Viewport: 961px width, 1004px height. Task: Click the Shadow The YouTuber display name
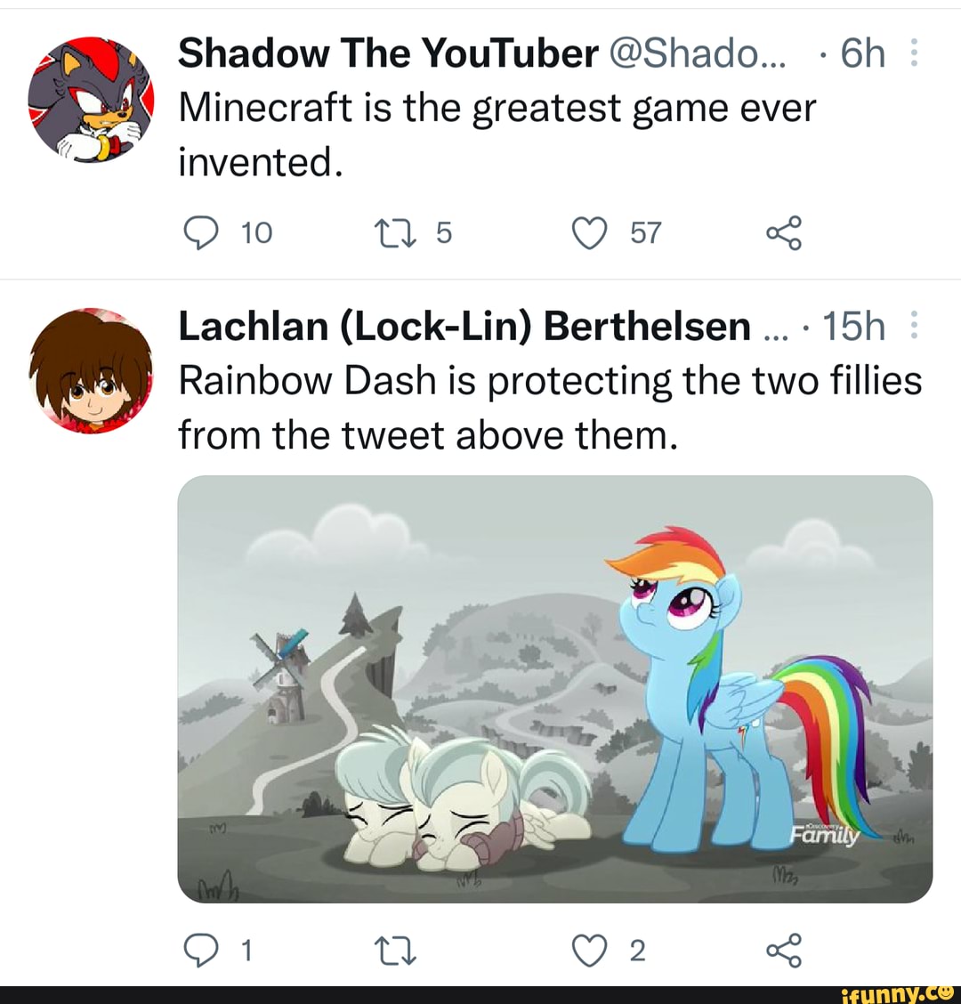tap(387, 54)
